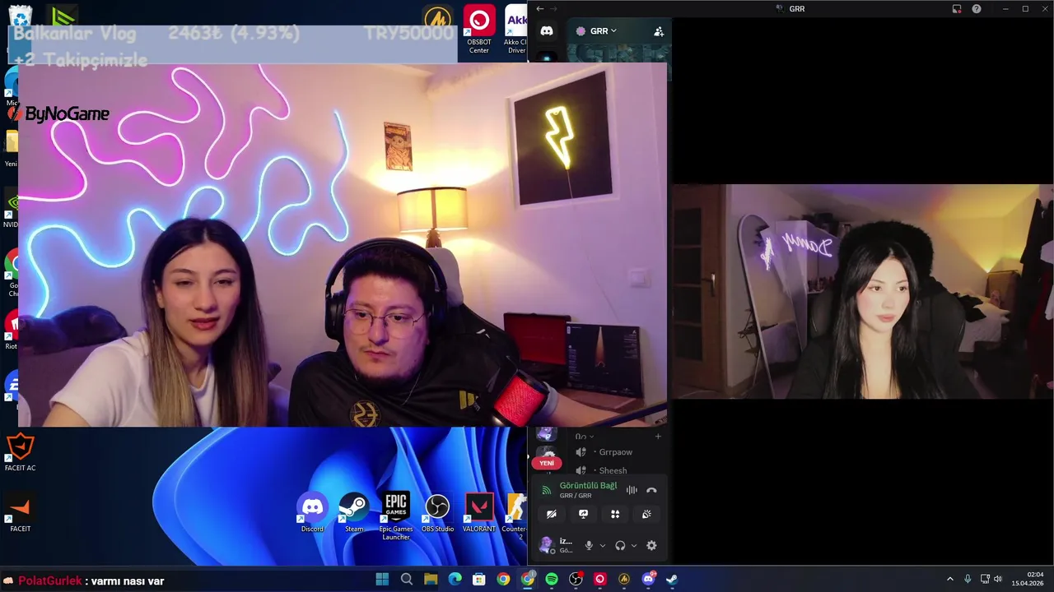Expand headphone output options chevron
The image size is (1054, 592).
pyautogui.click(x=633, y=545)
